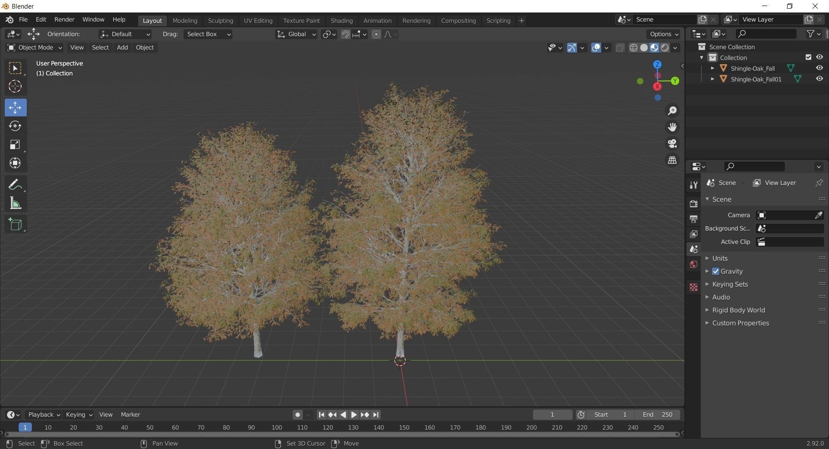This screenshot has height=449, width=829.
Task: Toggle Collection visibility eye
Action: 820,57
